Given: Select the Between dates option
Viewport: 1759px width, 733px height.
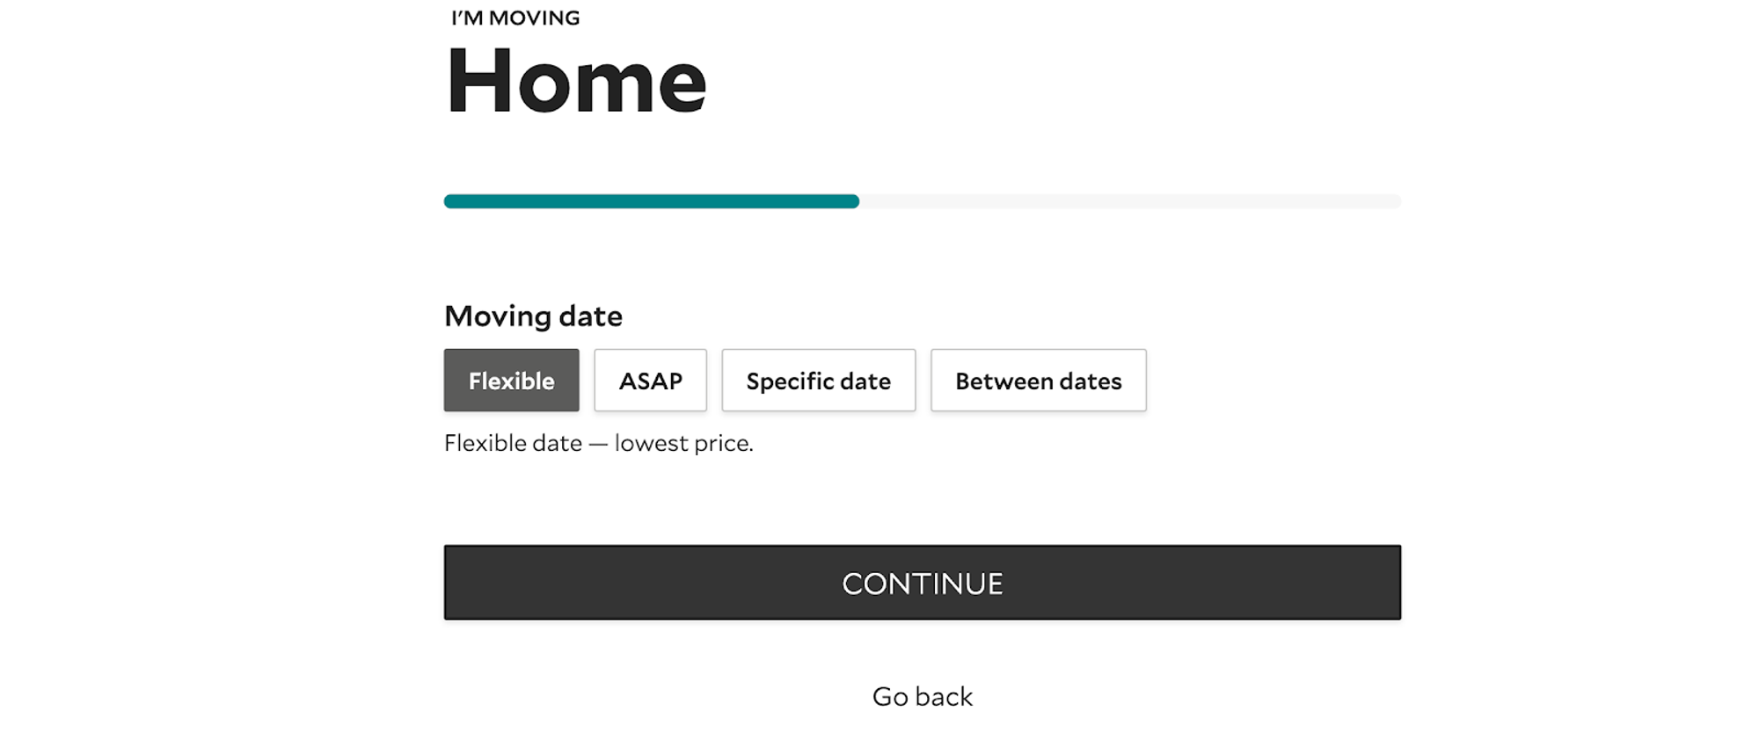Looking at the screenshot, I should [1038, 381].
